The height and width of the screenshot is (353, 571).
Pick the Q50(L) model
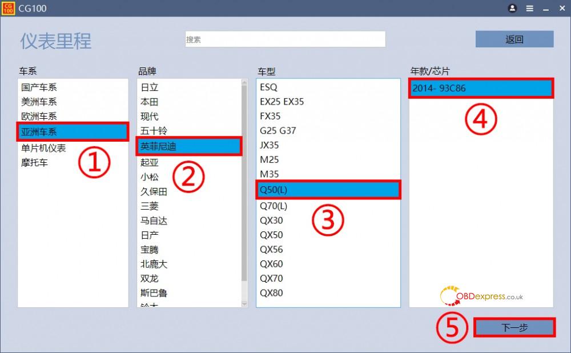click(328, 190)
